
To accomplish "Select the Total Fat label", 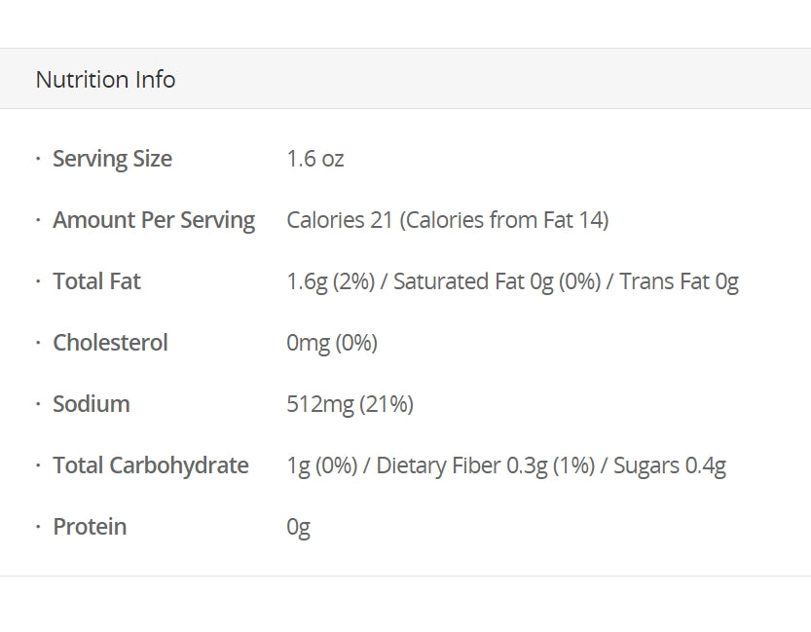I will (96, 281).
